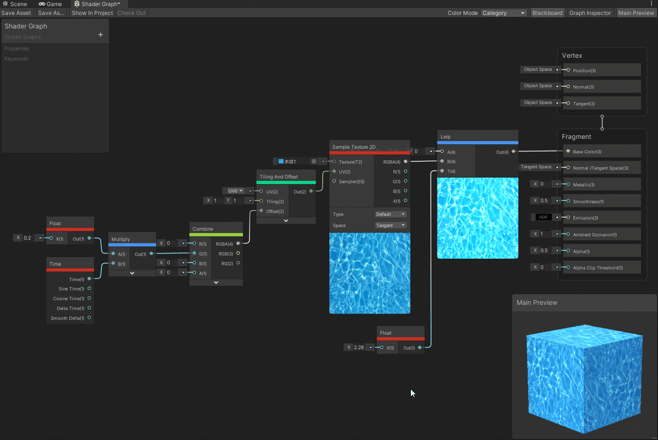Open the HDR Emission color swatch
The image size is (658, 440).
[543, 217]
